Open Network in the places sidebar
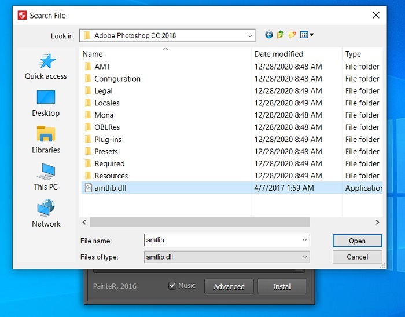The image size is (405, 317). click(x=46, y=214)
